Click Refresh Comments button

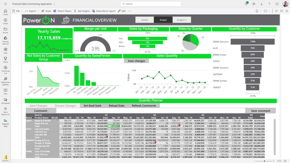[144, 106]
